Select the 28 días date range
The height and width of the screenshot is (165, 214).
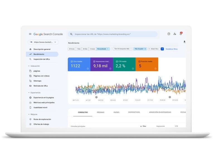pyautogui.click(x=85, y=49)
